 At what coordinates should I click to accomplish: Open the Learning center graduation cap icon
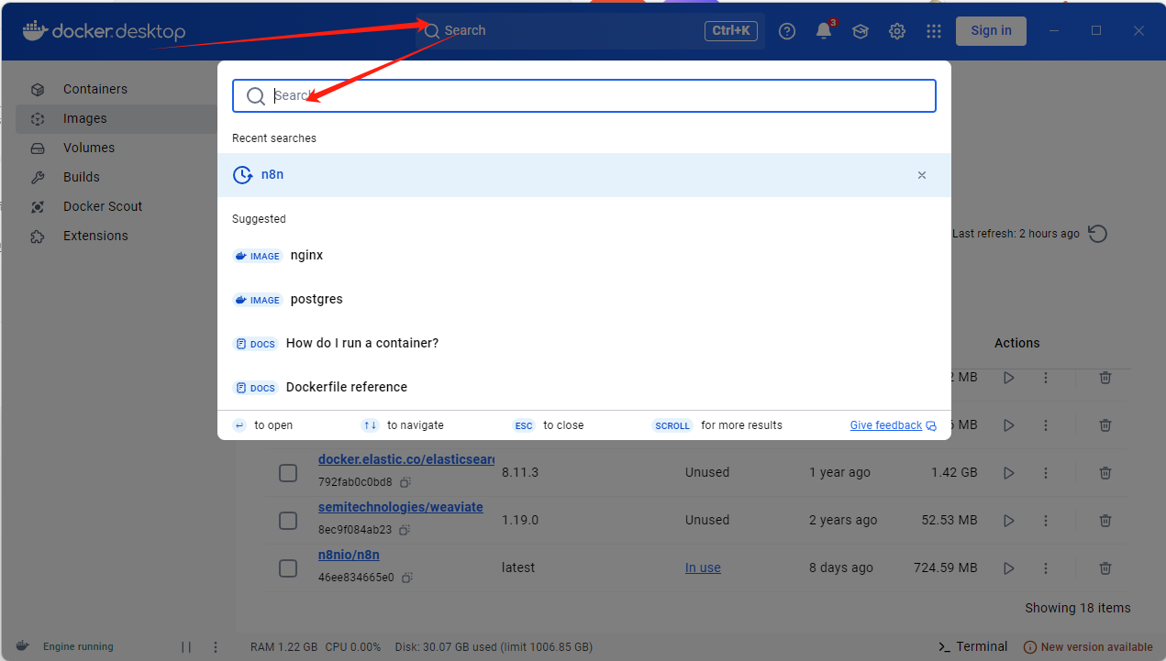pyautogui.click(x=861, y=31)
